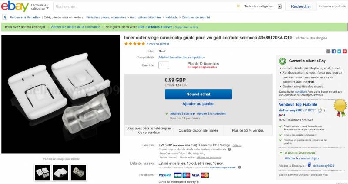Share listing on Twitter icon
This screenshot has height=184, width=348.
point(339,51)
